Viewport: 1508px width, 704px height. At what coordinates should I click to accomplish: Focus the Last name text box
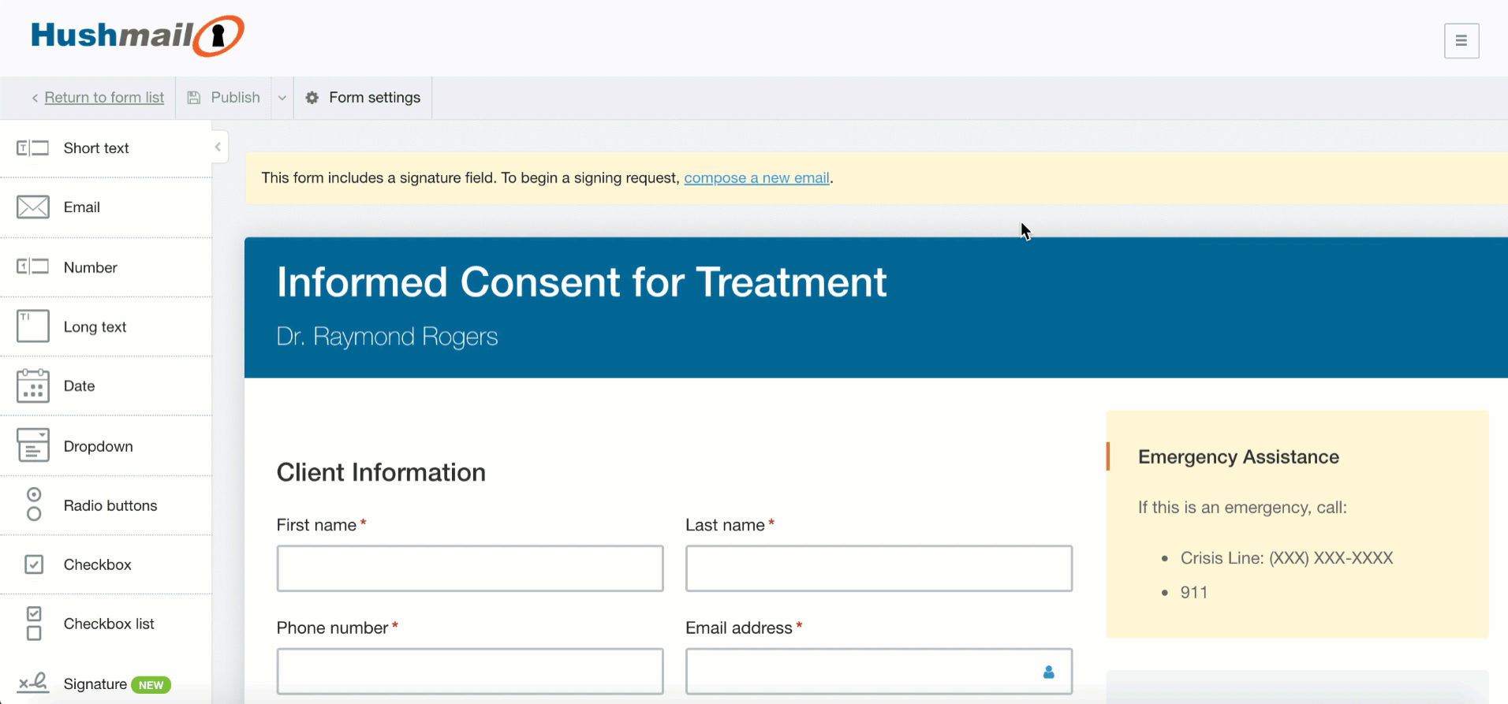(878, 568)
